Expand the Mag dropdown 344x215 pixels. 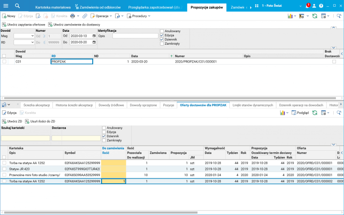tap(32, 36)
